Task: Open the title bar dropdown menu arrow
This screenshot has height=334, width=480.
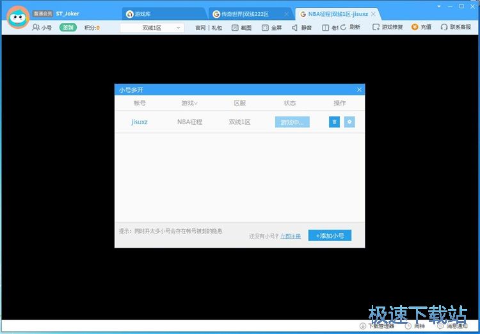Action: [439, 6]
